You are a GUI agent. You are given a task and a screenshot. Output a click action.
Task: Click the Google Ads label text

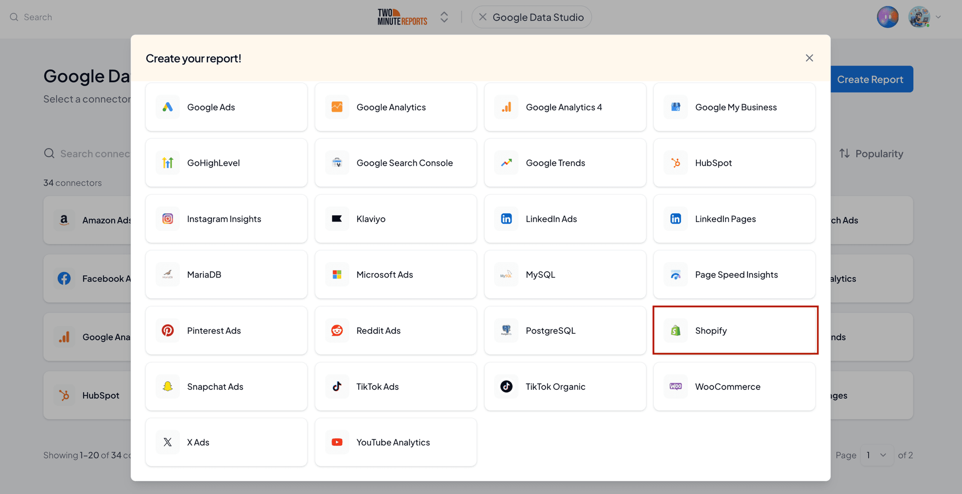[211, 107]
